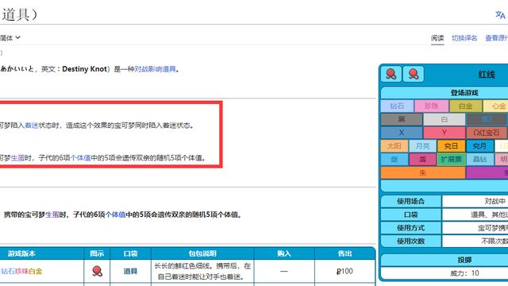The height and width of the screenshot is (286, 508).
Task: Open the 查看源代码 tab
Action: click(x=496, y=38)
